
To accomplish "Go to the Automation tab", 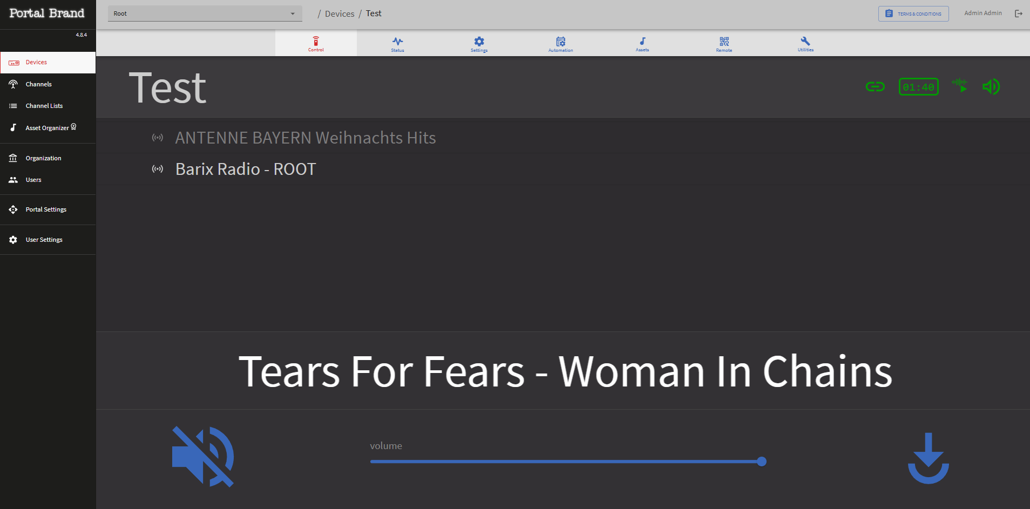I will coord(560,43).
